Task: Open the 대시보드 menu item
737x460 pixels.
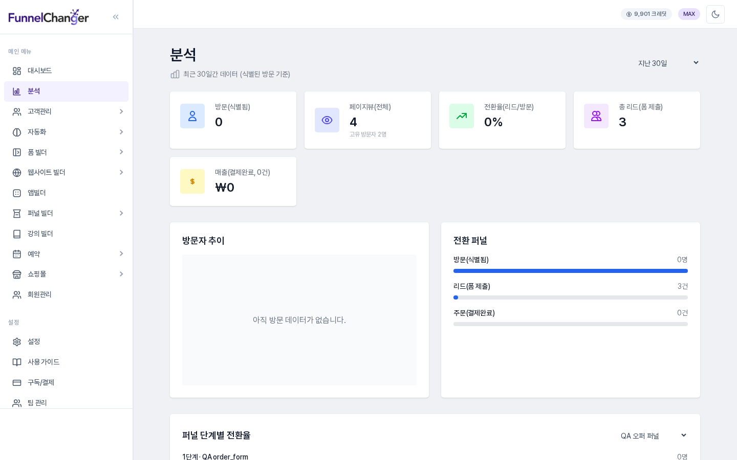Action: [66, 71]
